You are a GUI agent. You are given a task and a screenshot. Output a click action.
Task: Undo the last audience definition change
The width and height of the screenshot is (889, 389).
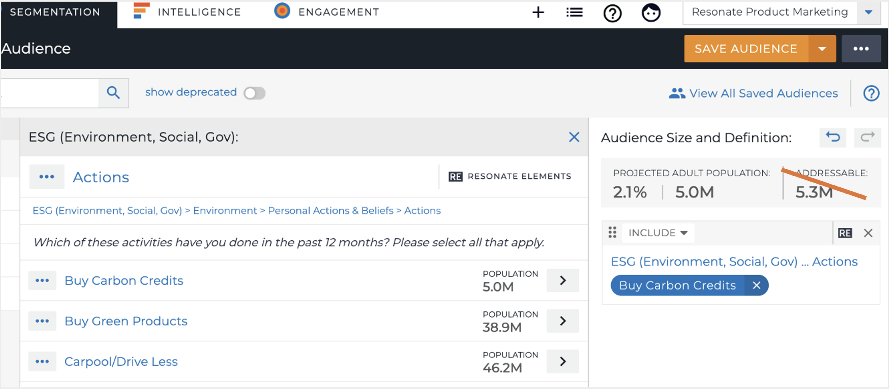833,138
